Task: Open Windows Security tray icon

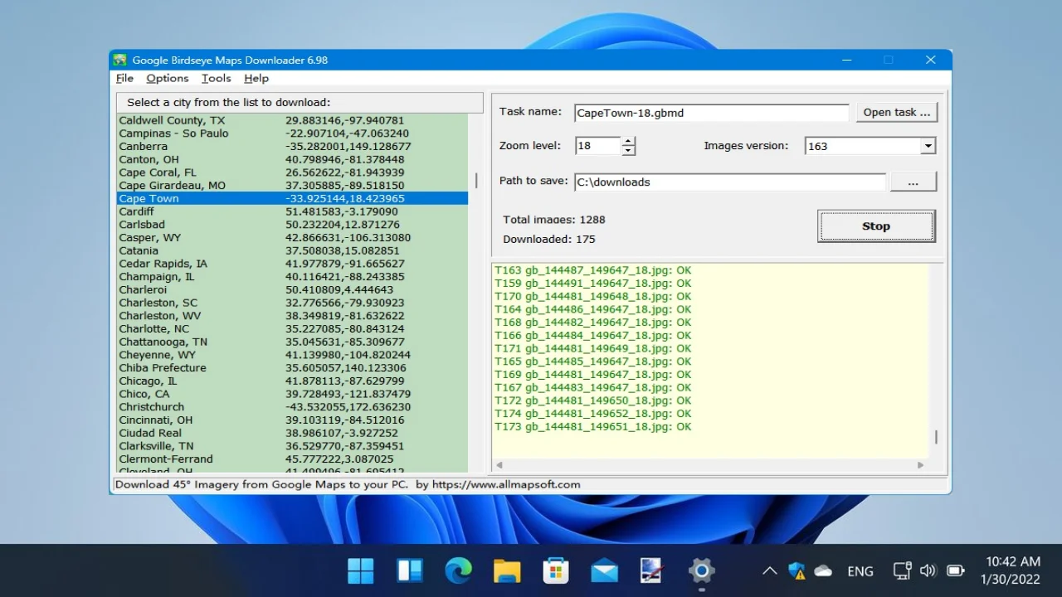Action: [796, 570]
